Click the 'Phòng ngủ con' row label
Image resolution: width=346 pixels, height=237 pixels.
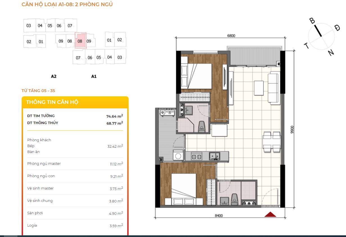click(x=41, y=176)
